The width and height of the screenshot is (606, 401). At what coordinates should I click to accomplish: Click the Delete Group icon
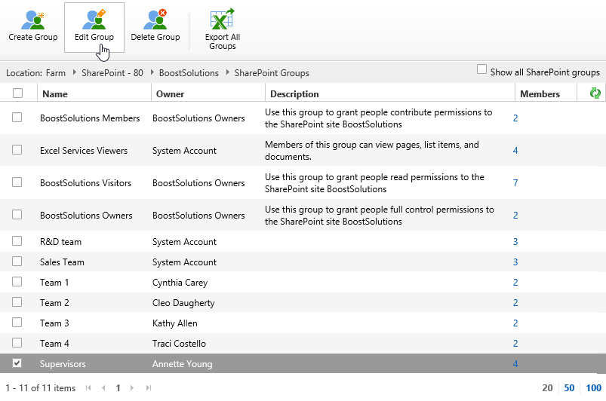point(155,21)
